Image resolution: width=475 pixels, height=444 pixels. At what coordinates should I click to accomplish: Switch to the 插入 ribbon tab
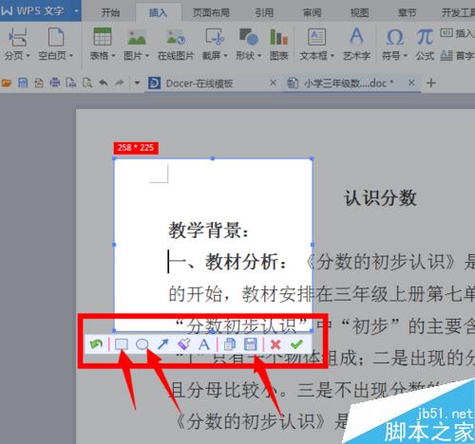pyautogui.click(x=158, y=12)
